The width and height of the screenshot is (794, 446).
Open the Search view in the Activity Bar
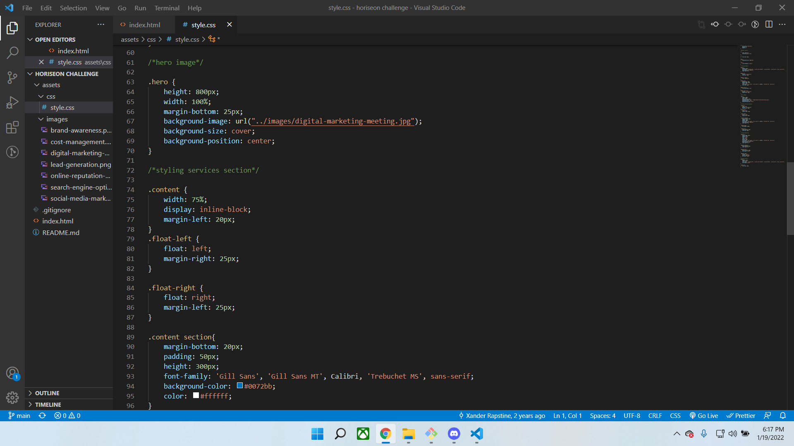pyautogui.click(x=12, y=53)
